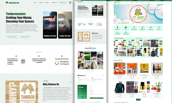Click Indoor Fit-Out card in middle preview
The height and width of the screenshot is (103, 172).
[100, 10]
